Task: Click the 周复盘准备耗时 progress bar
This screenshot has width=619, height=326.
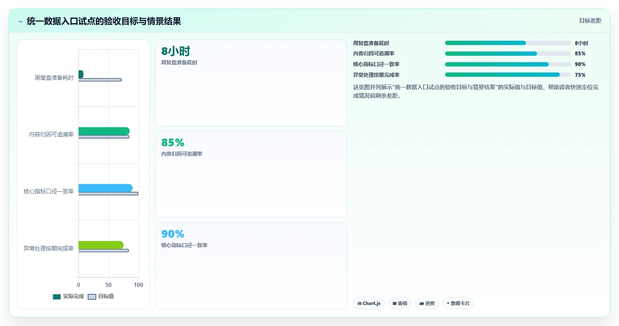Action: [x=508, y=43]
